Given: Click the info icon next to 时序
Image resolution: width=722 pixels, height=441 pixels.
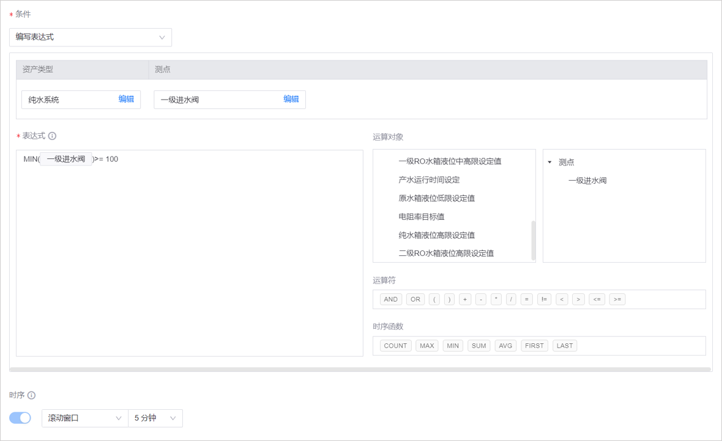Looking at the screenshot, I should (32, 395).
